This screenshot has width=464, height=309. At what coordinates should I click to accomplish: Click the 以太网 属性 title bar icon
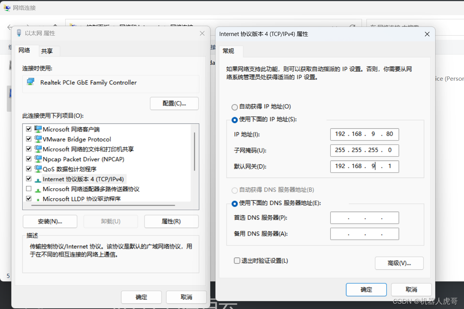click(19, 33)
